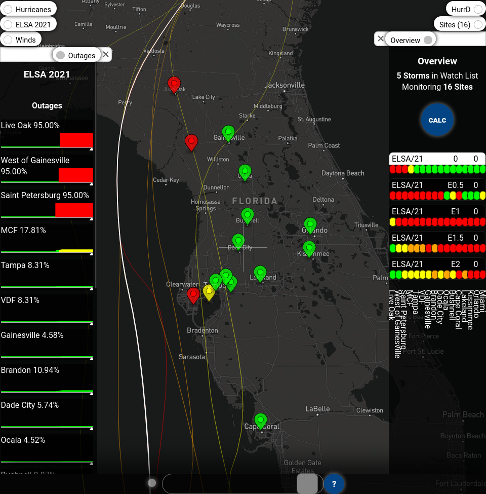Click the Brandon 10.94% outage entry
Screen dimensions: 486x494
(x=47, y=379)
